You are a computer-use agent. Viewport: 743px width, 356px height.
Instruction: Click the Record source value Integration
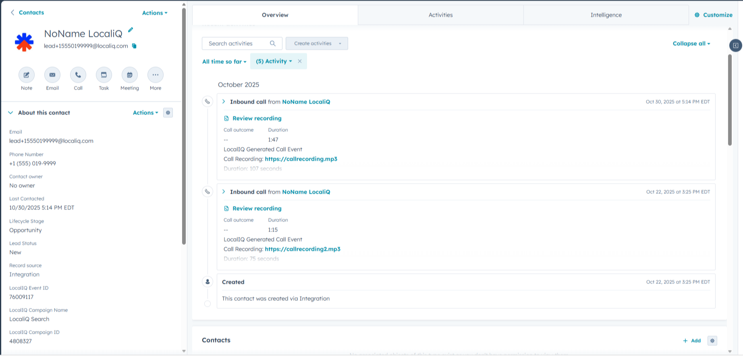pos(25,274)
